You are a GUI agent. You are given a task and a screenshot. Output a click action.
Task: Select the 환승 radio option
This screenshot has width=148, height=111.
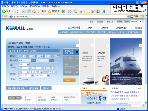(18, 51)
